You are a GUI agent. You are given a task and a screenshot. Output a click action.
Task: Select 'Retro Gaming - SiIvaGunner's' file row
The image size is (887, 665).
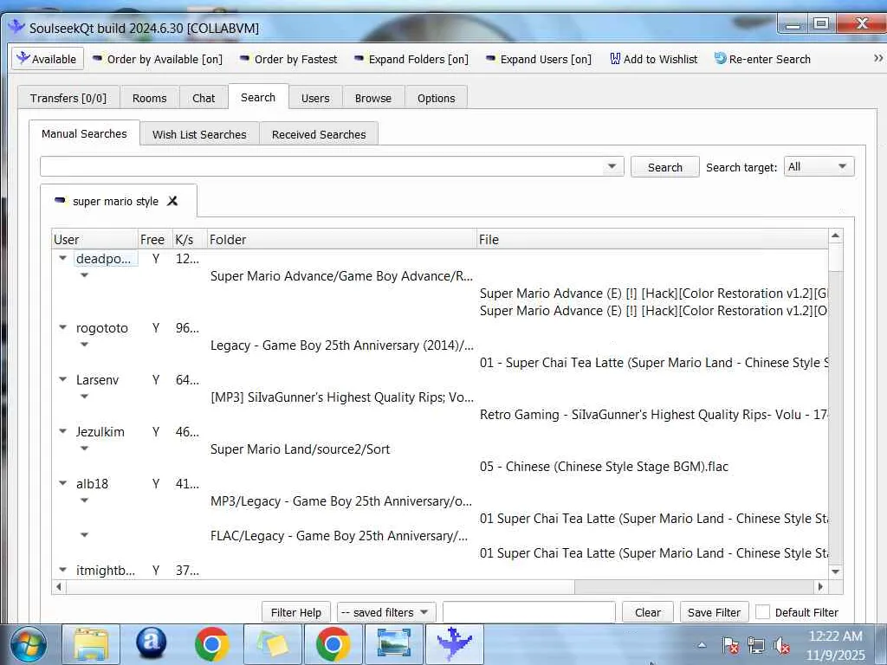pyautogui.click(x=653, y=415)
